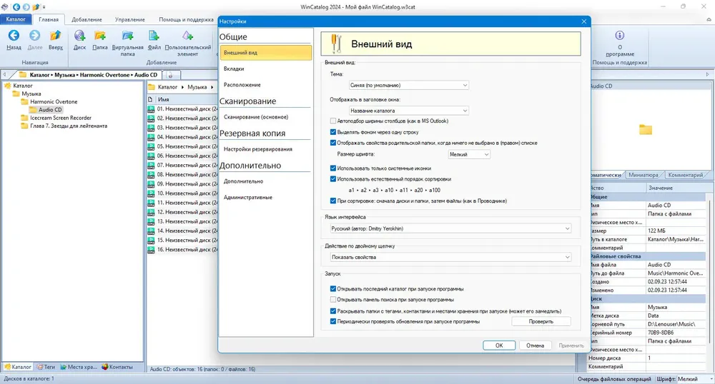
Task: Toggle При сортировке: сначала диски и папки
Action: tap(333, 201)
